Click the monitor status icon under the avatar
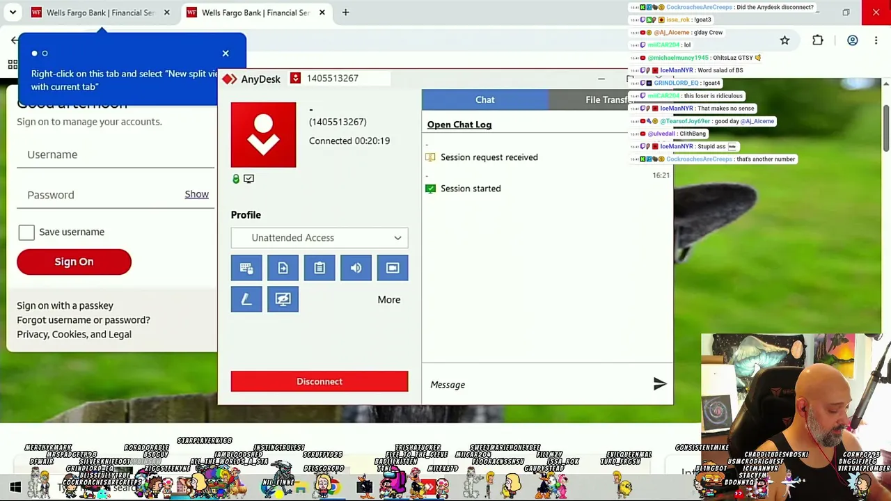891x501 pixels. click(249, 179)
